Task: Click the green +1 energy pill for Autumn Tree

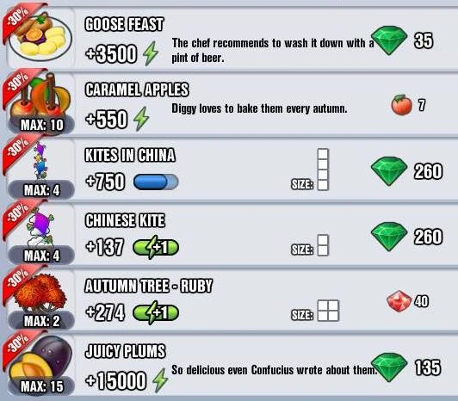Action: pyautogui.click(x=155, y=313)
